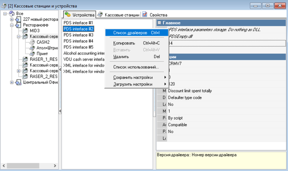The image size is (288, 171).
Task: Click the folder icon beside RASER_1_RES
Action: (x=25, y=59)
